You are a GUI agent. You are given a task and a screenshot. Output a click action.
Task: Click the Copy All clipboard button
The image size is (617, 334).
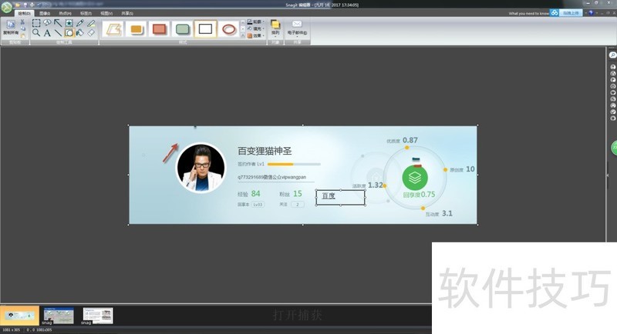click(11, 28)
